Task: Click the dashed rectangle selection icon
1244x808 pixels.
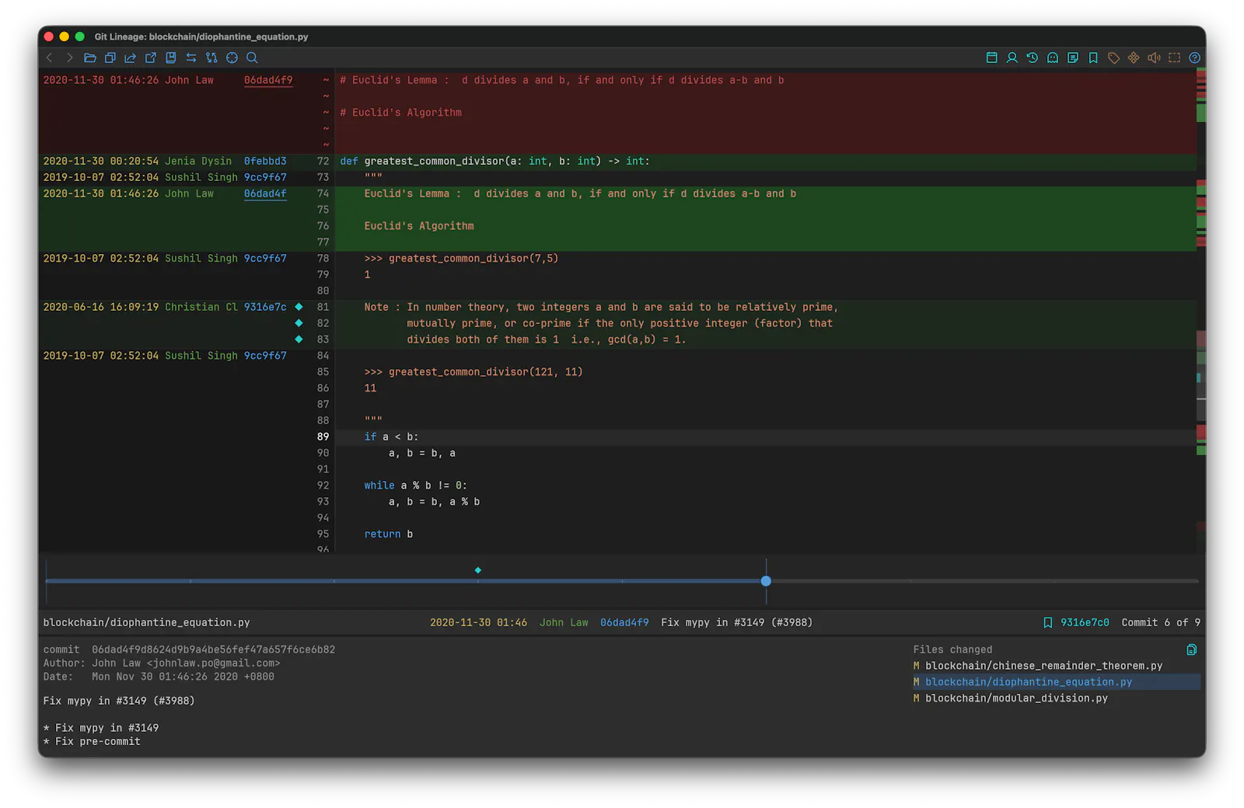Action: tap(1174, 57)
